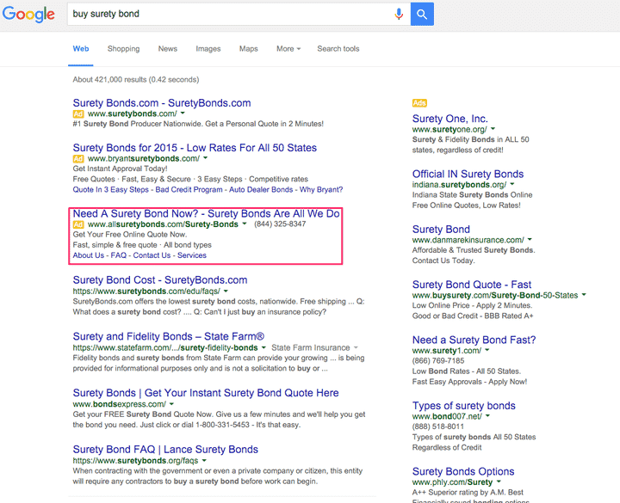Screen dimensions: 620x503
Task: Expand arrow beside www.danmarekinsurance.com/
Action: pos(530,239)
